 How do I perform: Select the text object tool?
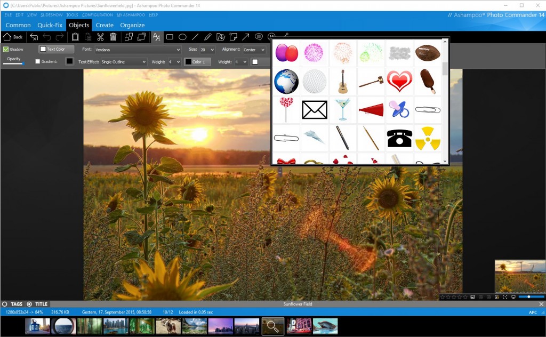[157, 37]
